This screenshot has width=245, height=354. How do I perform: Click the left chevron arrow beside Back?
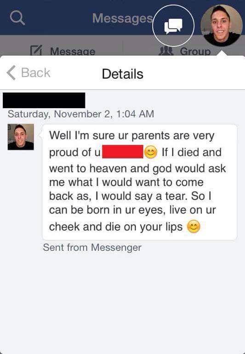pos(11,73)
